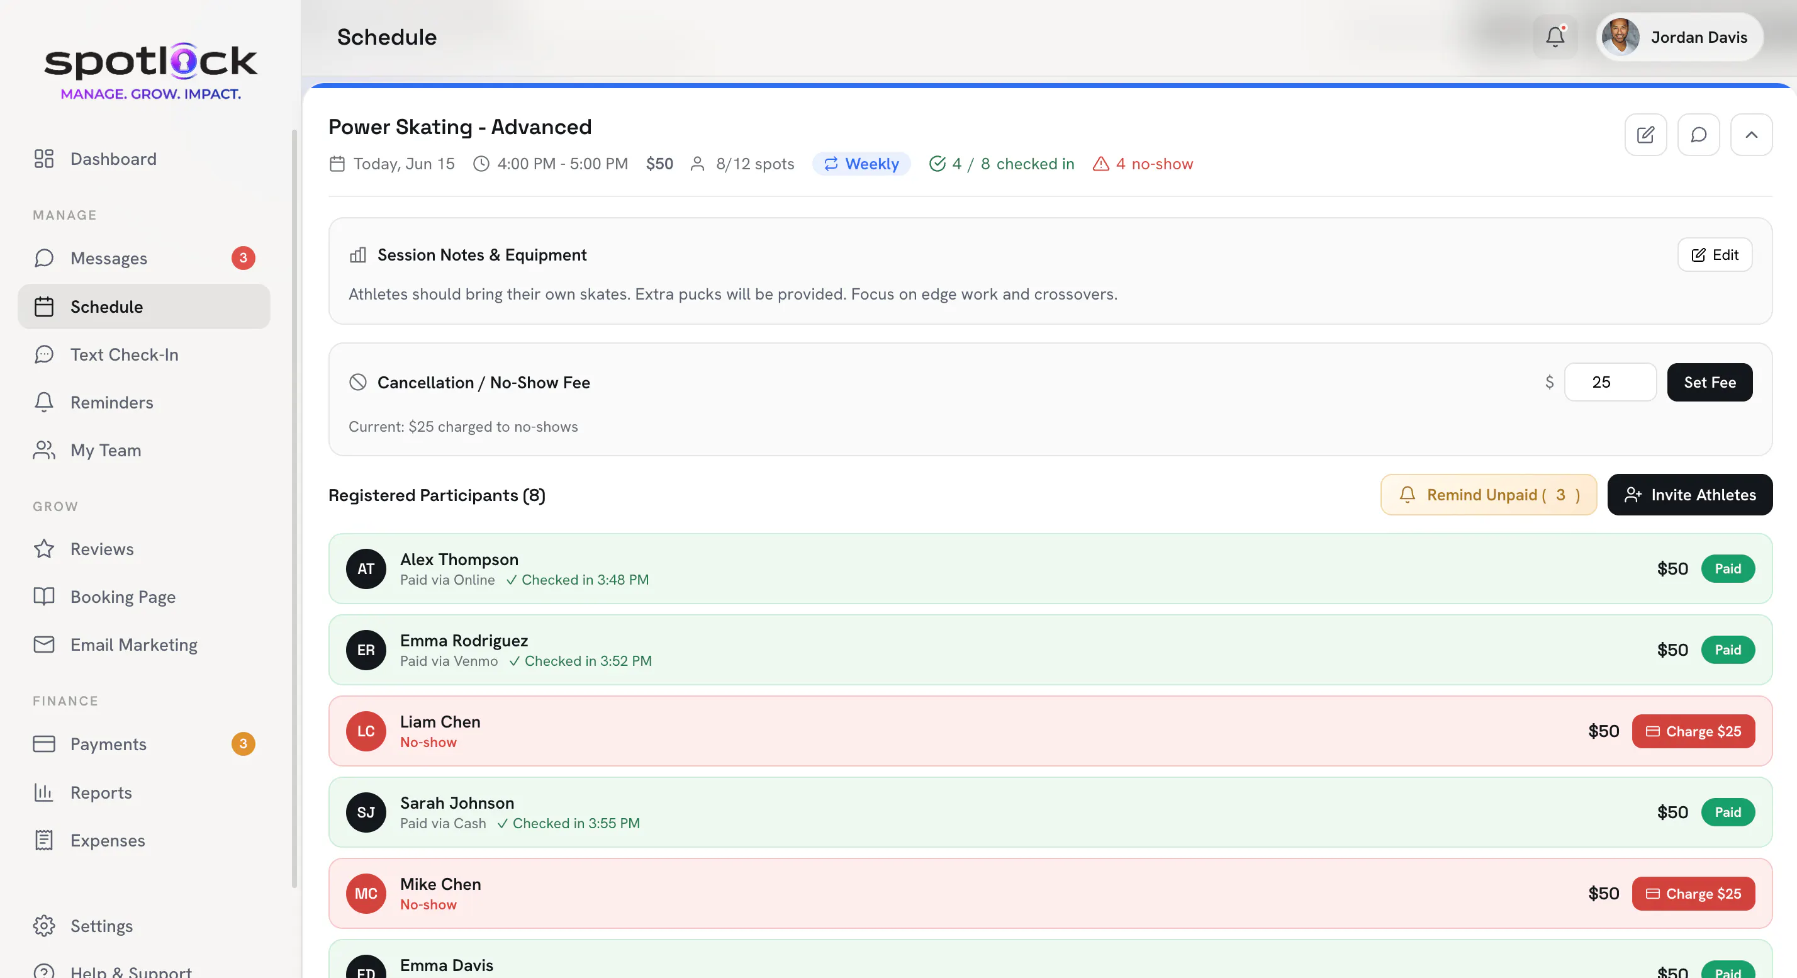
Task: Click the Set Fee button
Action: click(x=1709, y=382)
